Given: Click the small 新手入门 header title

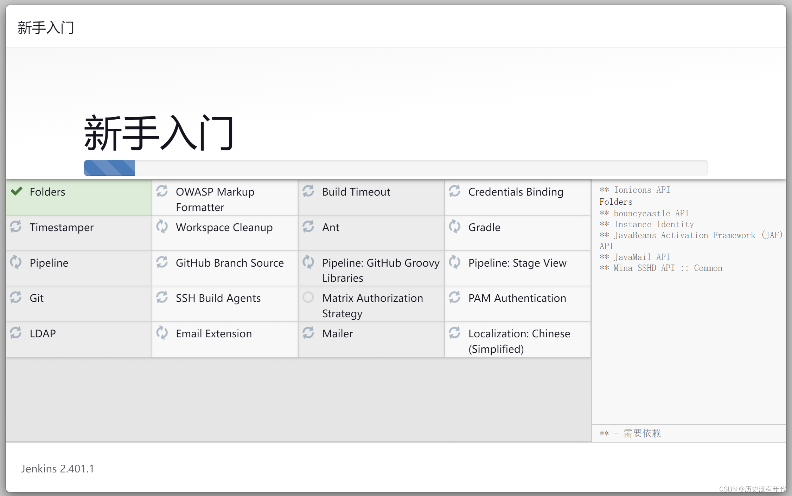Looking at the screenshot, I should coord(46,27).
